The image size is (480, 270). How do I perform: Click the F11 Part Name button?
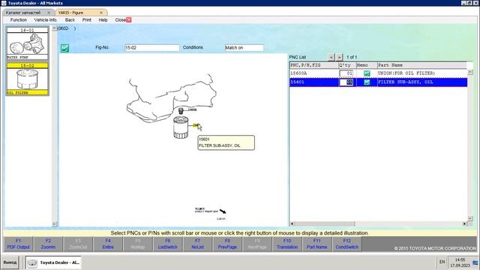[x=316, y=244]
